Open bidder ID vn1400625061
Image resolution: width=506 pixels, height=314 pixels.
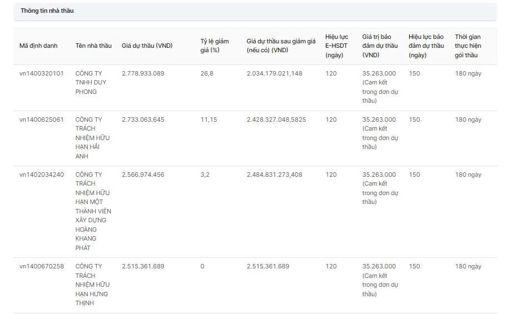coord(42,119)
